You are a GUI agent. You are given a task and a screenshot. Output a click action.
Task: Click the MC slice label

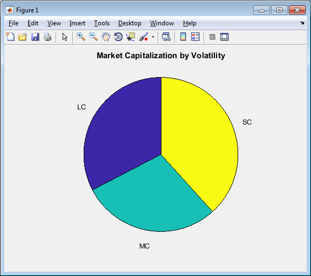coord(144,246)
